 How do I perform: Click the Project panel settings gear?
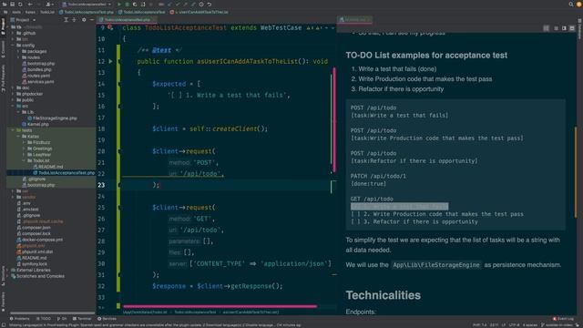tap(84, 20)
